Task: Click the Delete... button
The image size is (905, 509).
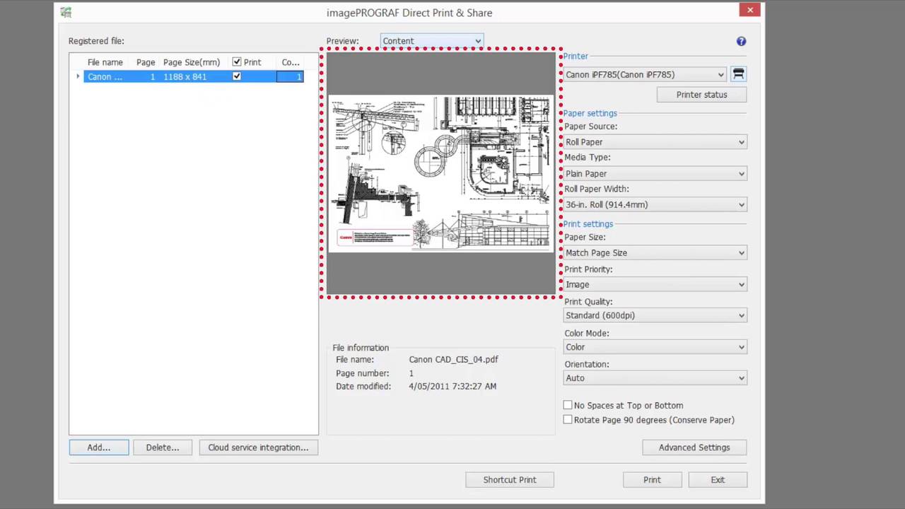Action: [163, 447]
